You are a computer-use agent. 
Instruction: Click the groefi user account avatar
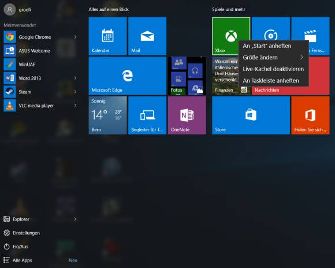coord(10,10)
